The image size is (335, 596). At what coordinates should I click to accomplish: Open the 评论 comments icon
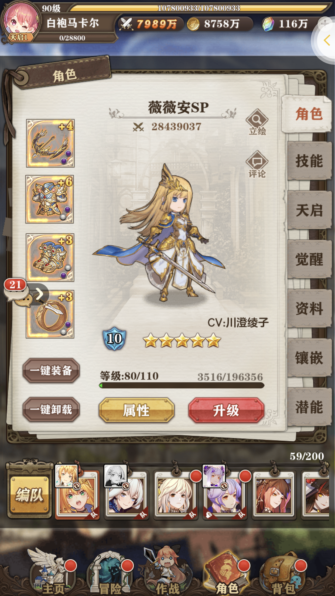(257, 164)
